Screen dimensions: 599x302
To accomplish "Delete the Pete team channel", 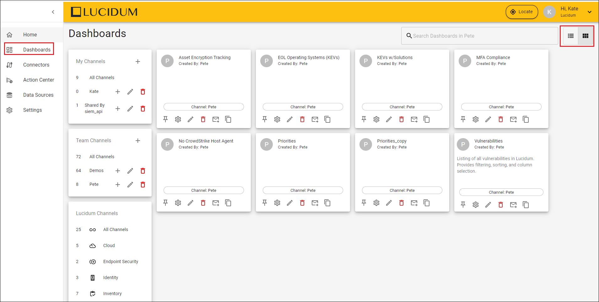I will point(143,185).
